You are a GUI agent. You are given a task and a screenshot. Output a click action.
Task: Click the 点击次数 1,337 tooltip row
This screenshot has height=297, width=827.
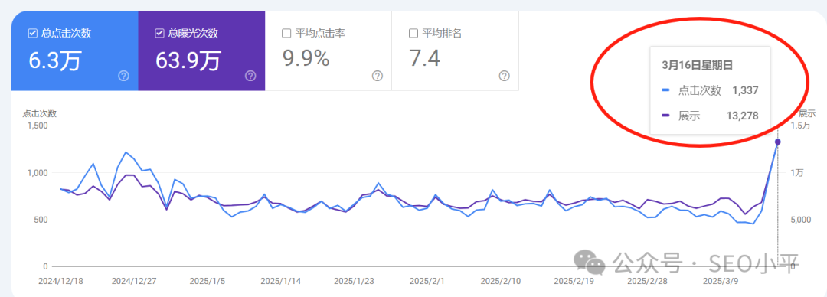tap(710, 91)
